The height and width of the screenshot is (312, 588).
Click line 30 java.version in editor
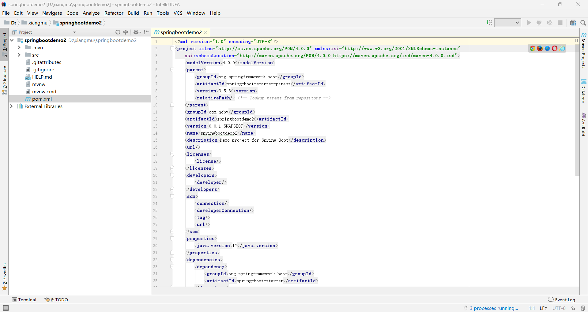[236, 246]
